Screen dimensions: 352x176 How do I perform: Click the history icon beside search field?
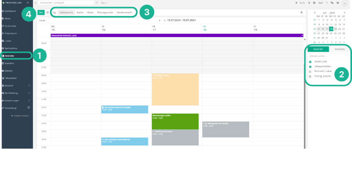pyautogui.click(x=97, y=3)
